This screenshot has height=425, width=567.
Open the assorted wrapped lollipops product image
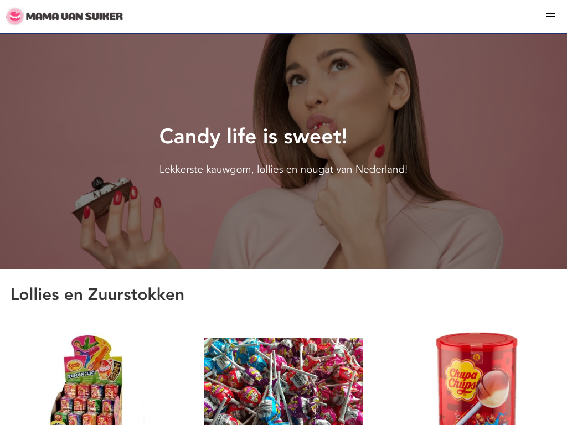click(x=283, y=381)
